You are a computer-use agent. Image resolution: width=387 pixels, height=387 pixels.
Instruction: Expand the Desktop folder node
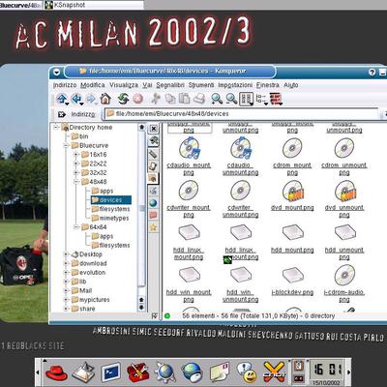point(66,254)
